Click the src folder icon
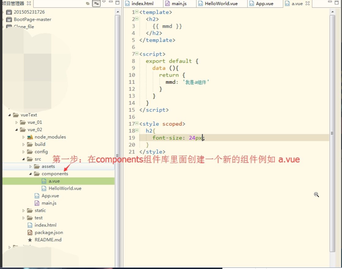 30,159
